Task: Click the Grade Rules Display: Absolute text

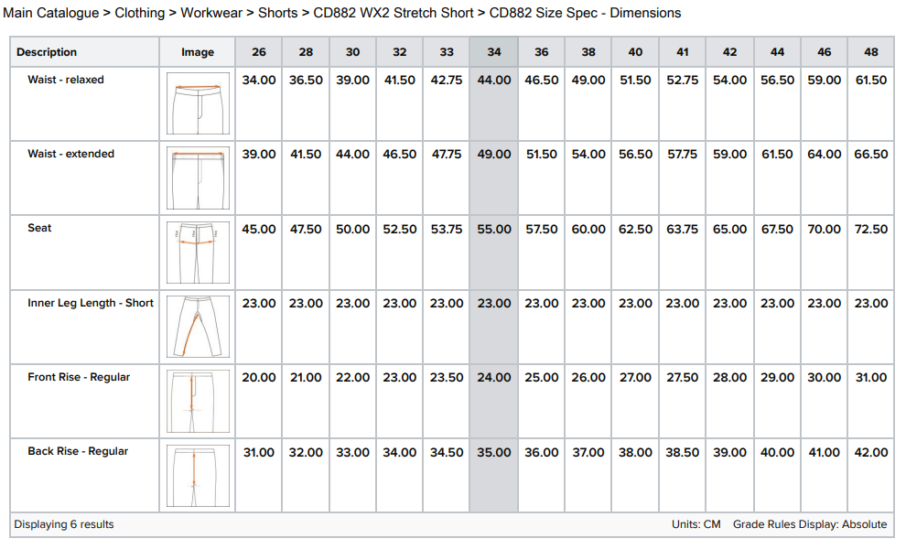Action: tap(809, 524)
